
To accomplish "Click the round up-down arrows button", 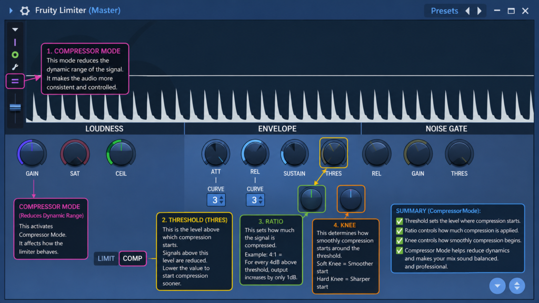I will (517, 286).
